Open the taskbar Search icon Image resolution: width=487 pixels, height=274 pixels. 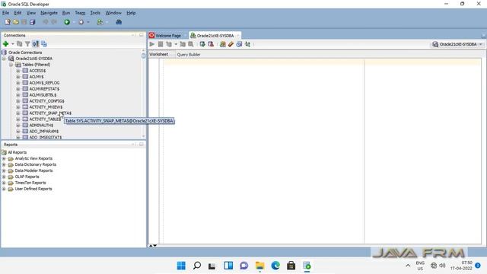(x=197, y=266)
